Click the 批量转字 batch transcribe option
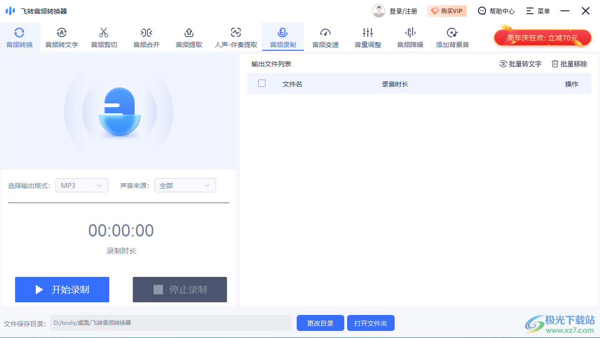 [520, 64]
